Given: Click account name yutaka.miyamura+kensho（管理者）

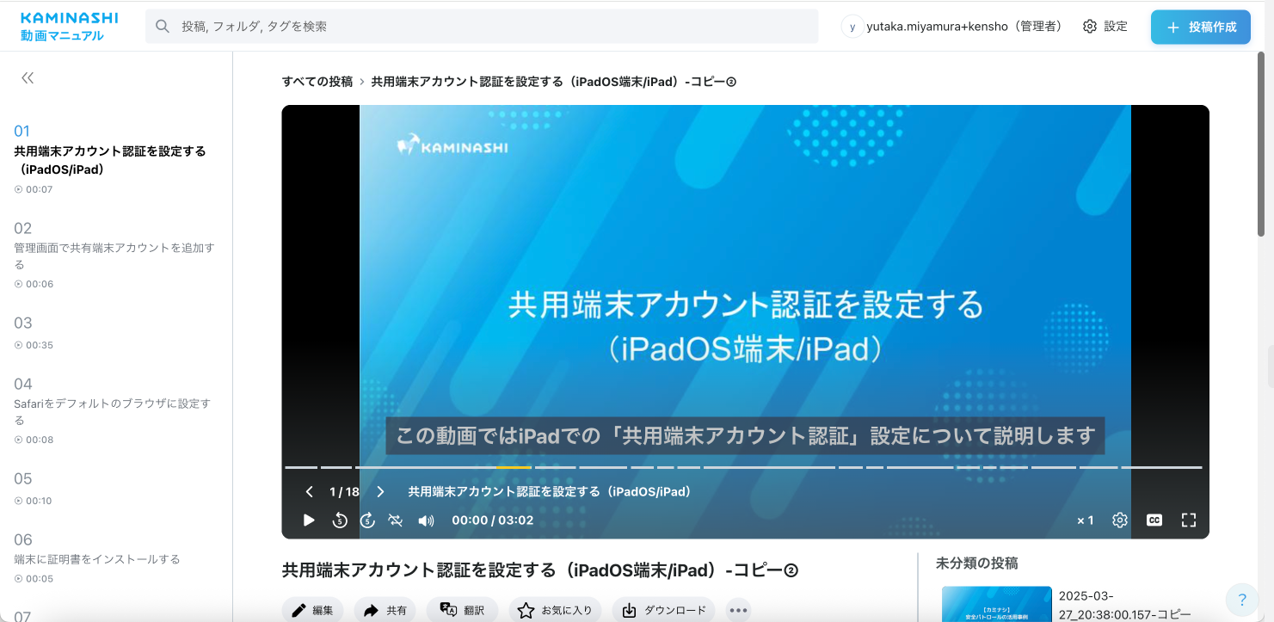Looking at the screenshot, I should 964,27.
